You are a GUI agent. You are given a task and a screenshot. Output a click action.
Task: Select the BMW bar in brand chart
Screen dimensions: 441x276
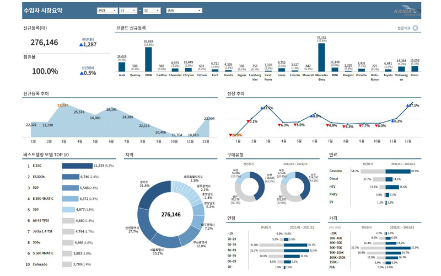click(x=148, y=60)
